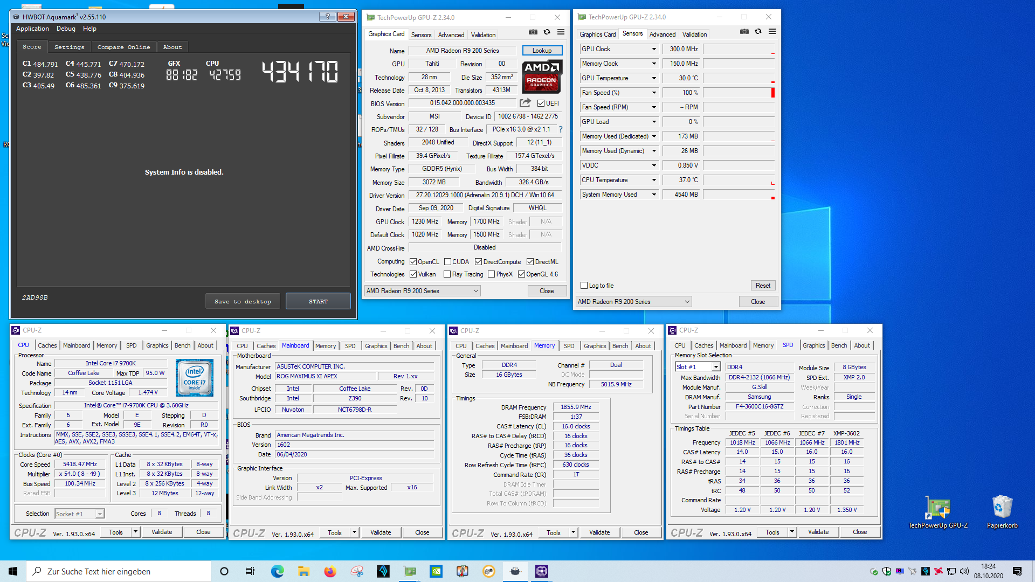This screenshot has height=582, width=1035.
Task: Click the System Memory Used sensor graph
Action: [x=739, y=195]
